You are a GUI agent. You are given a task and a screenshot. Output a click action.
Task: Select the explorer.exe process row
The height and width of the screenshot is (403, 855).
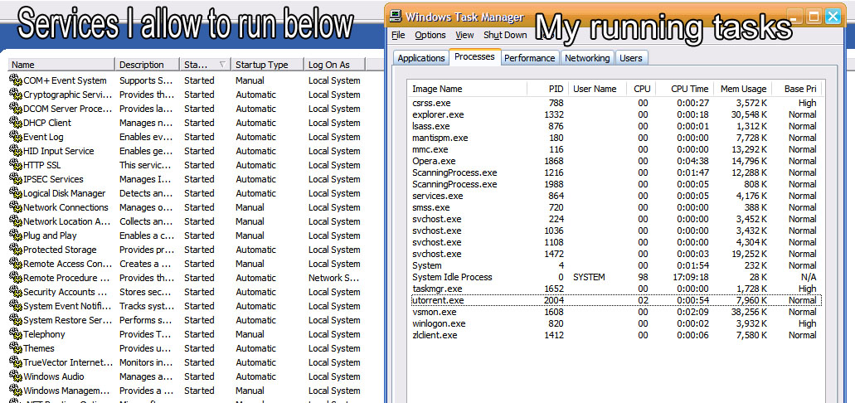point(615,114)
